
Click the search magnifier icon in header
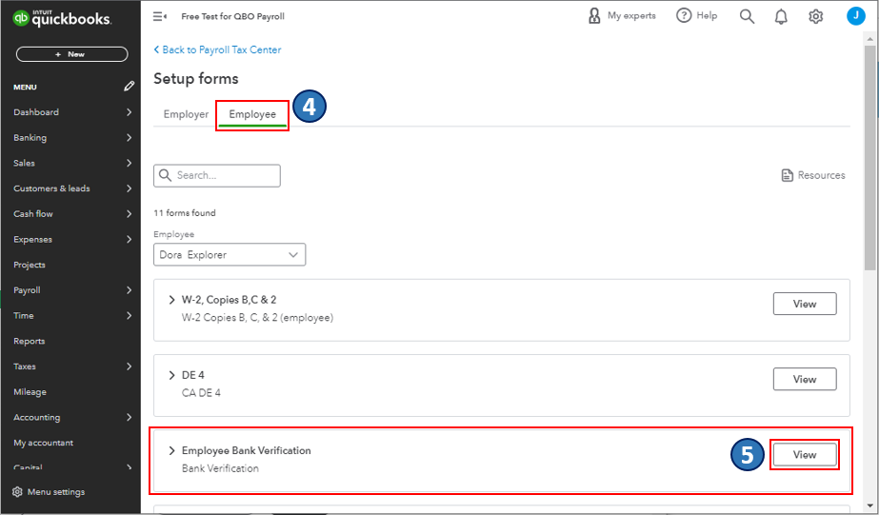[x=747, y=16]
